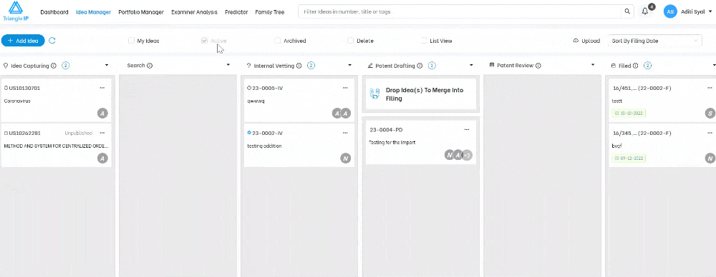Open the notifications bell
716x277 pixels.
645,12
